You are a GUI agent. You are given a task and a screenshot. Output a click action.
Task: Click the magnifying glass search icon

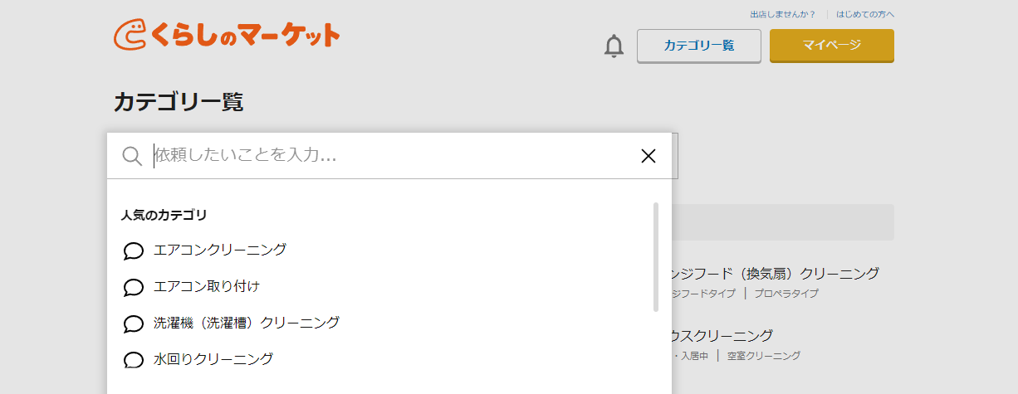click(x=132, y=156)
